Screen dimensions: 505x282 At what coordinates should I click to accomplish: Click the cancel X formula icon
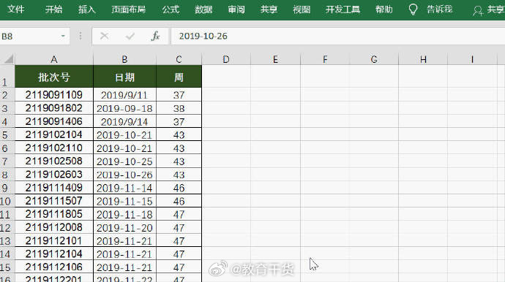pyautogui.click(x=104, y=36)
